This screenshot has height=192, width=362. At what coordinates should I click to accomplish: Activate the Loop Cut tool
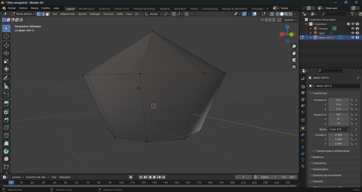(6, 127)
